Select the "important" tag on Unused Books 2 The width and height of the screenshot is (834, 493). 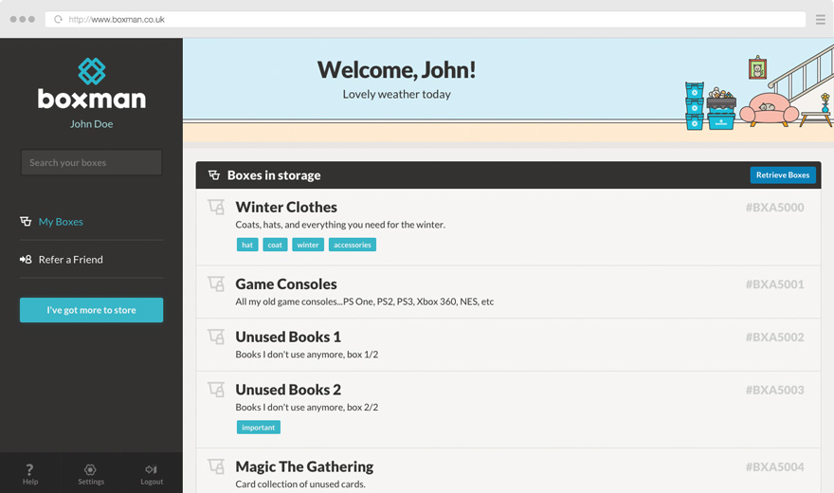pos(258,428)
